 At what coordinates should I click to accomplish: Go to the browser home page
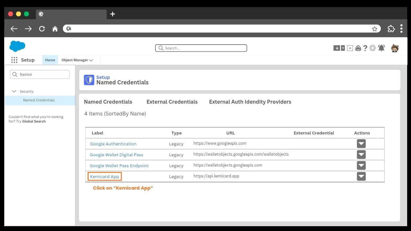click(55, 29)
